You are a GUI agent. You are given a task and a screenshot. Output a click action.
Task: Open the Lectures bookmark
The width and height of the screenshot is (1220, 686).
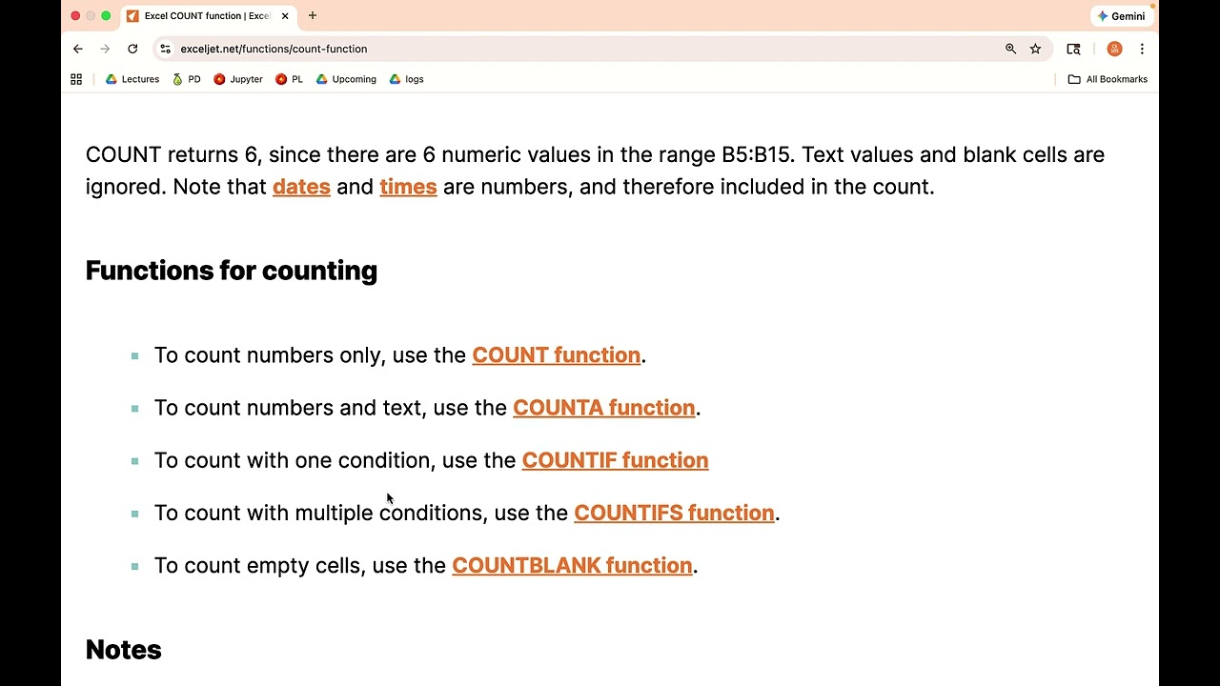tap(132, 79)
